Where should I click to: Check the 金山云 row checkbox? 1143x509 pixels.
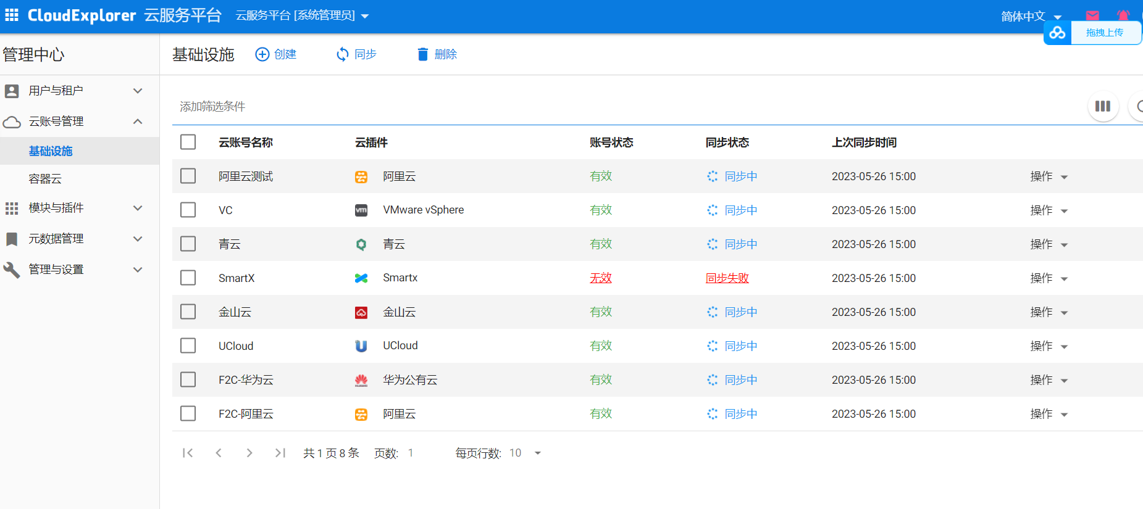click(188, 312)
